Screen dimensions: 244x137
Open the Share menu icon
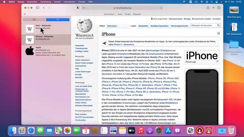click(x=208, y=8)
